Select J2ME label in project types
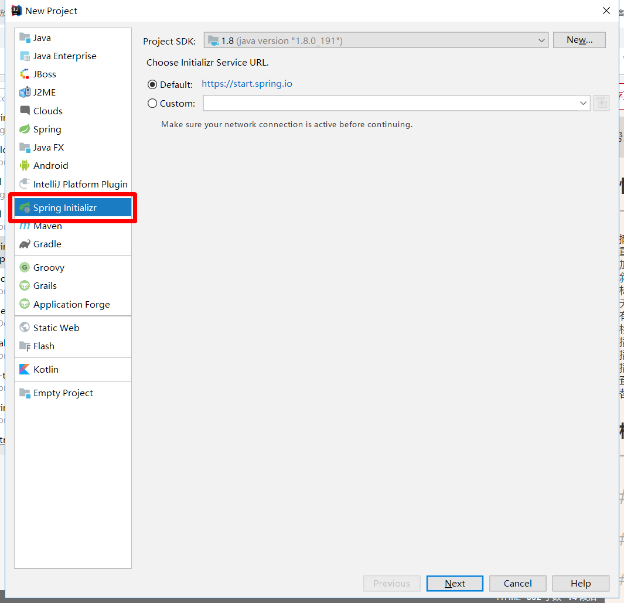This screenshot has height=603, width=624. coord(45,93)
